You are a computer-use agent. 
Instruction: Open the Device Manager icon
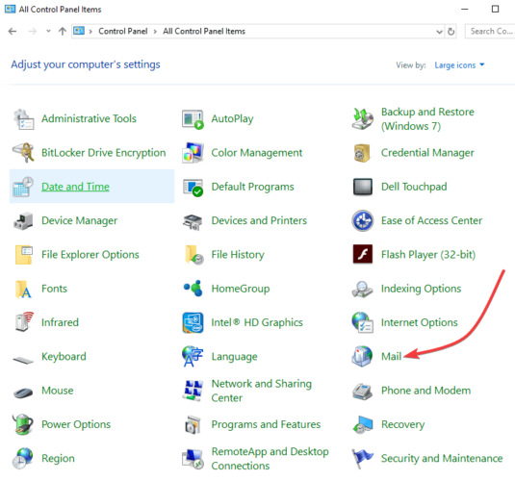point(23,220)
